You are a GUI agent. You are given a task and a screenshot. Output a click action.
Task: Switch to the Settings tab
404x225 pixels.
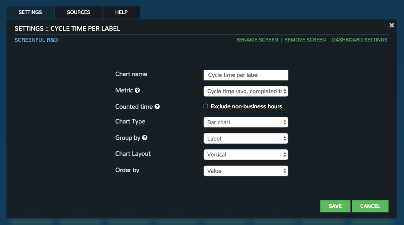click(30, 12)
